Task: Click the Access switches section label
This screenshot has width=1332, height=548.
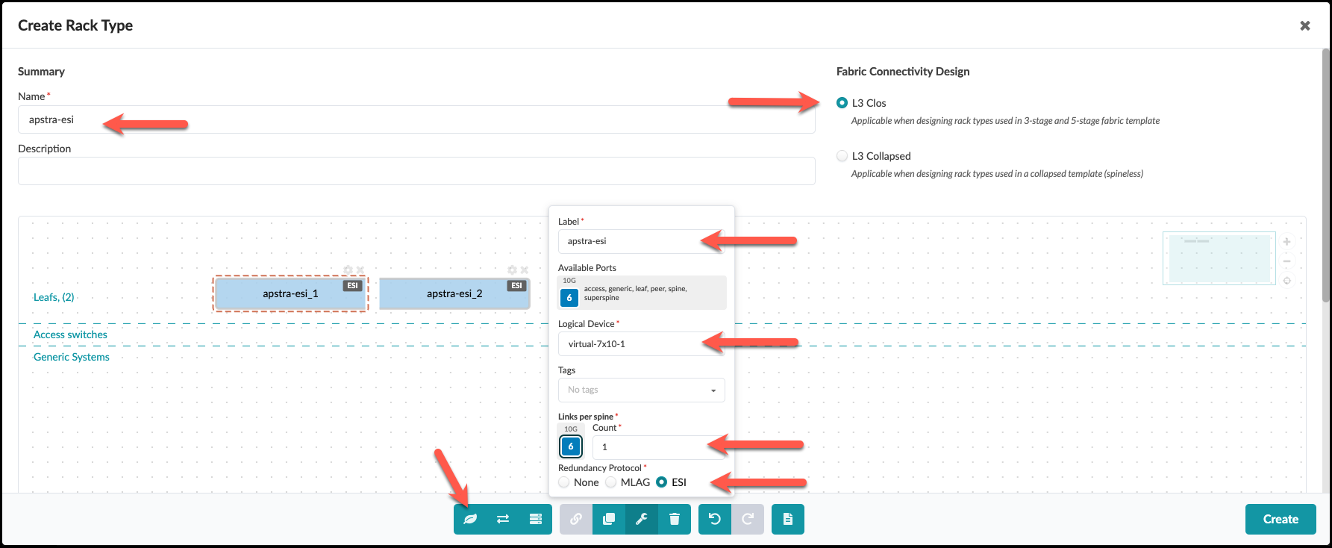Action: (70, 334)
